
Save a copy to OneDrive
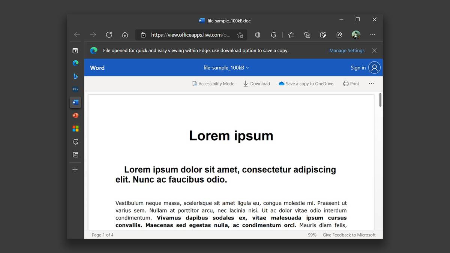coord(306,84)
